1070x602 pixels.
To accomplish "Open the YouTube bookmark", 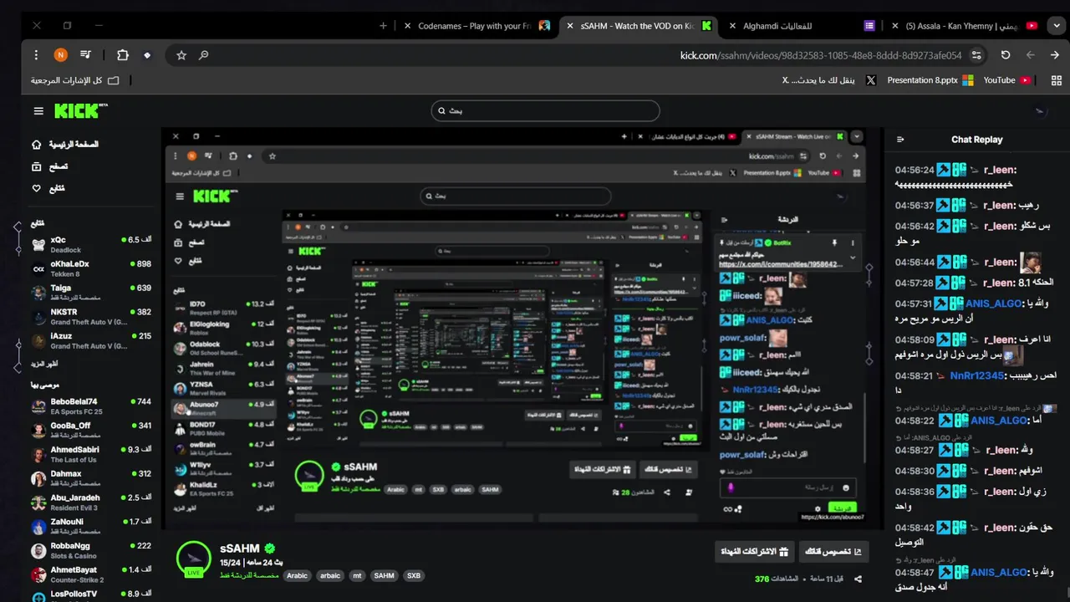I will pos(1006,80).
